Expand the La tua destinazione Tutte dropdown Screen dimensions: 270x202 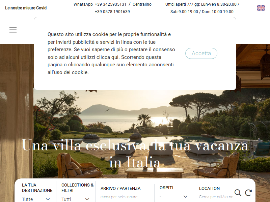[x=36, y=199]
